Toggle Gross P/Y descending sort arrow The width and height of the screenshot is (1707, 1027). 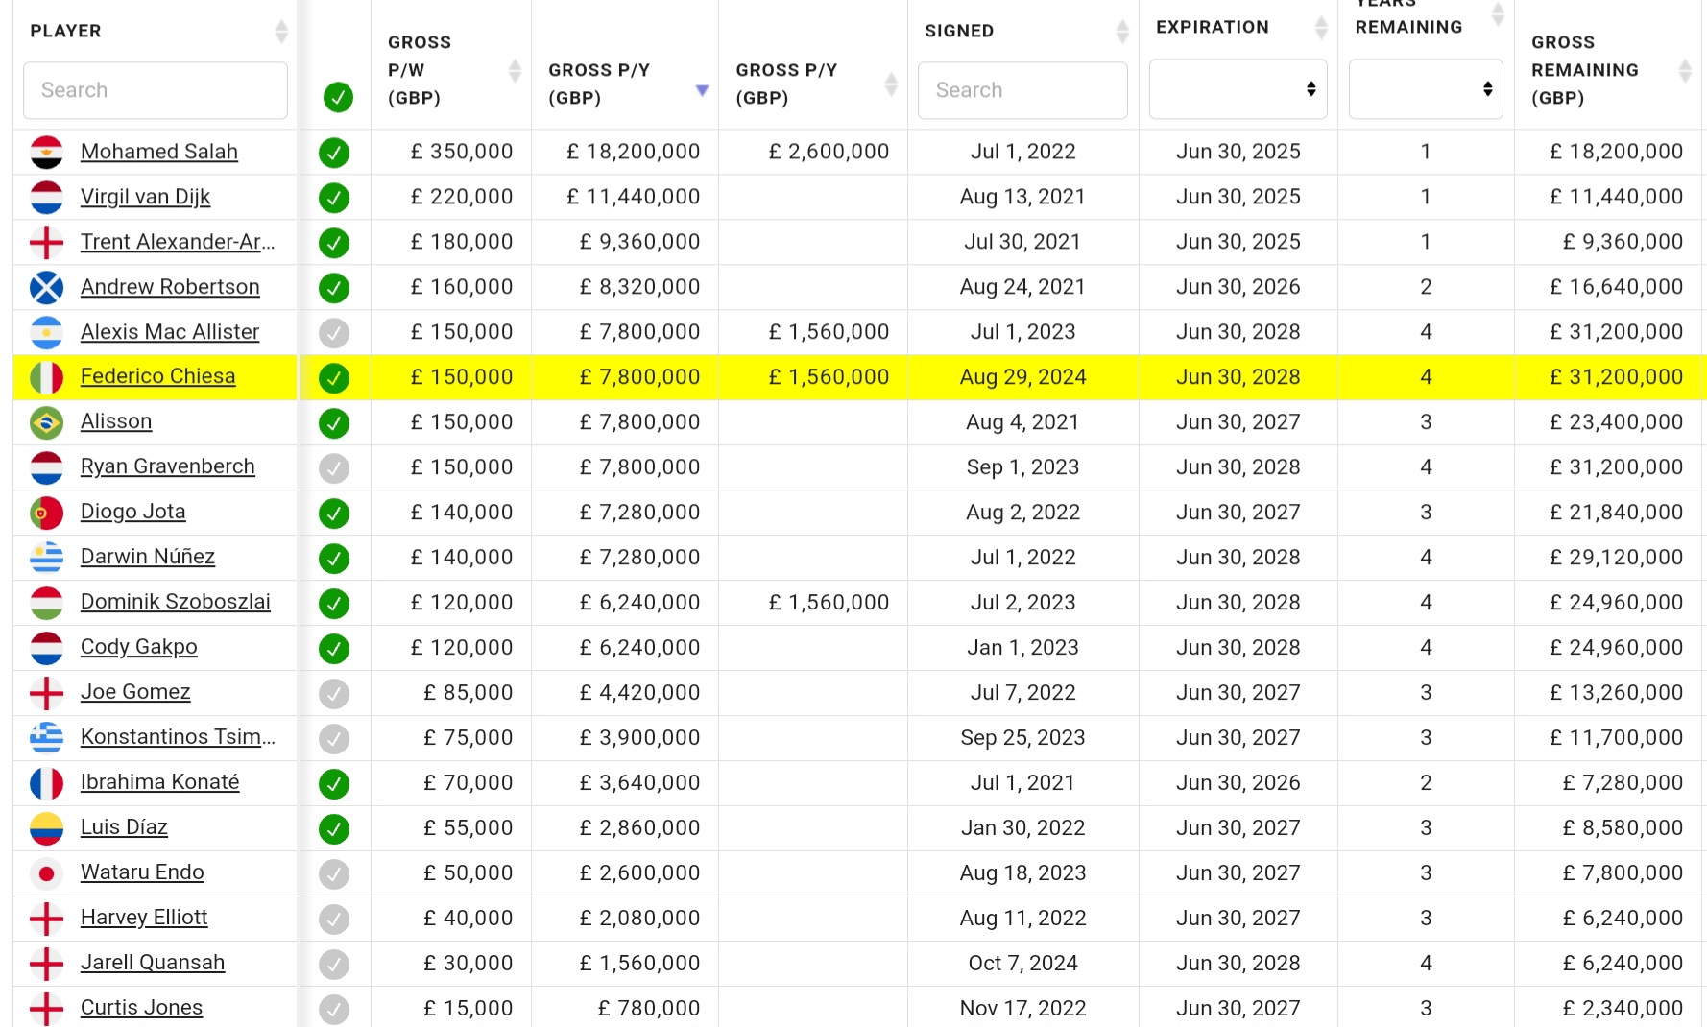click(x=702, y=90)
